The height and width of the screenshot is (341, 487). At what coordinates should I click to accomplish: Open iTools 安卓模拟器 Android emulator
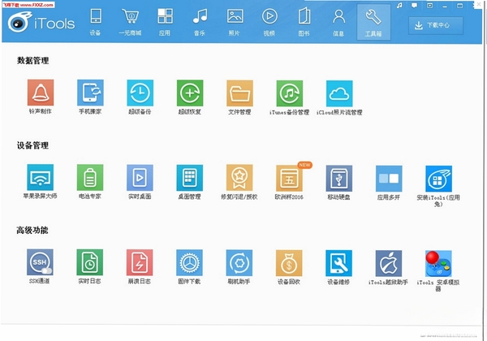(438, 264)
